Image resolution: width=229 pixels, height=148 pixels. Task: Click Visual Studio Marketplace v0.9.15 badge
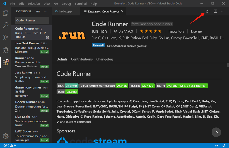click(104, 86)
